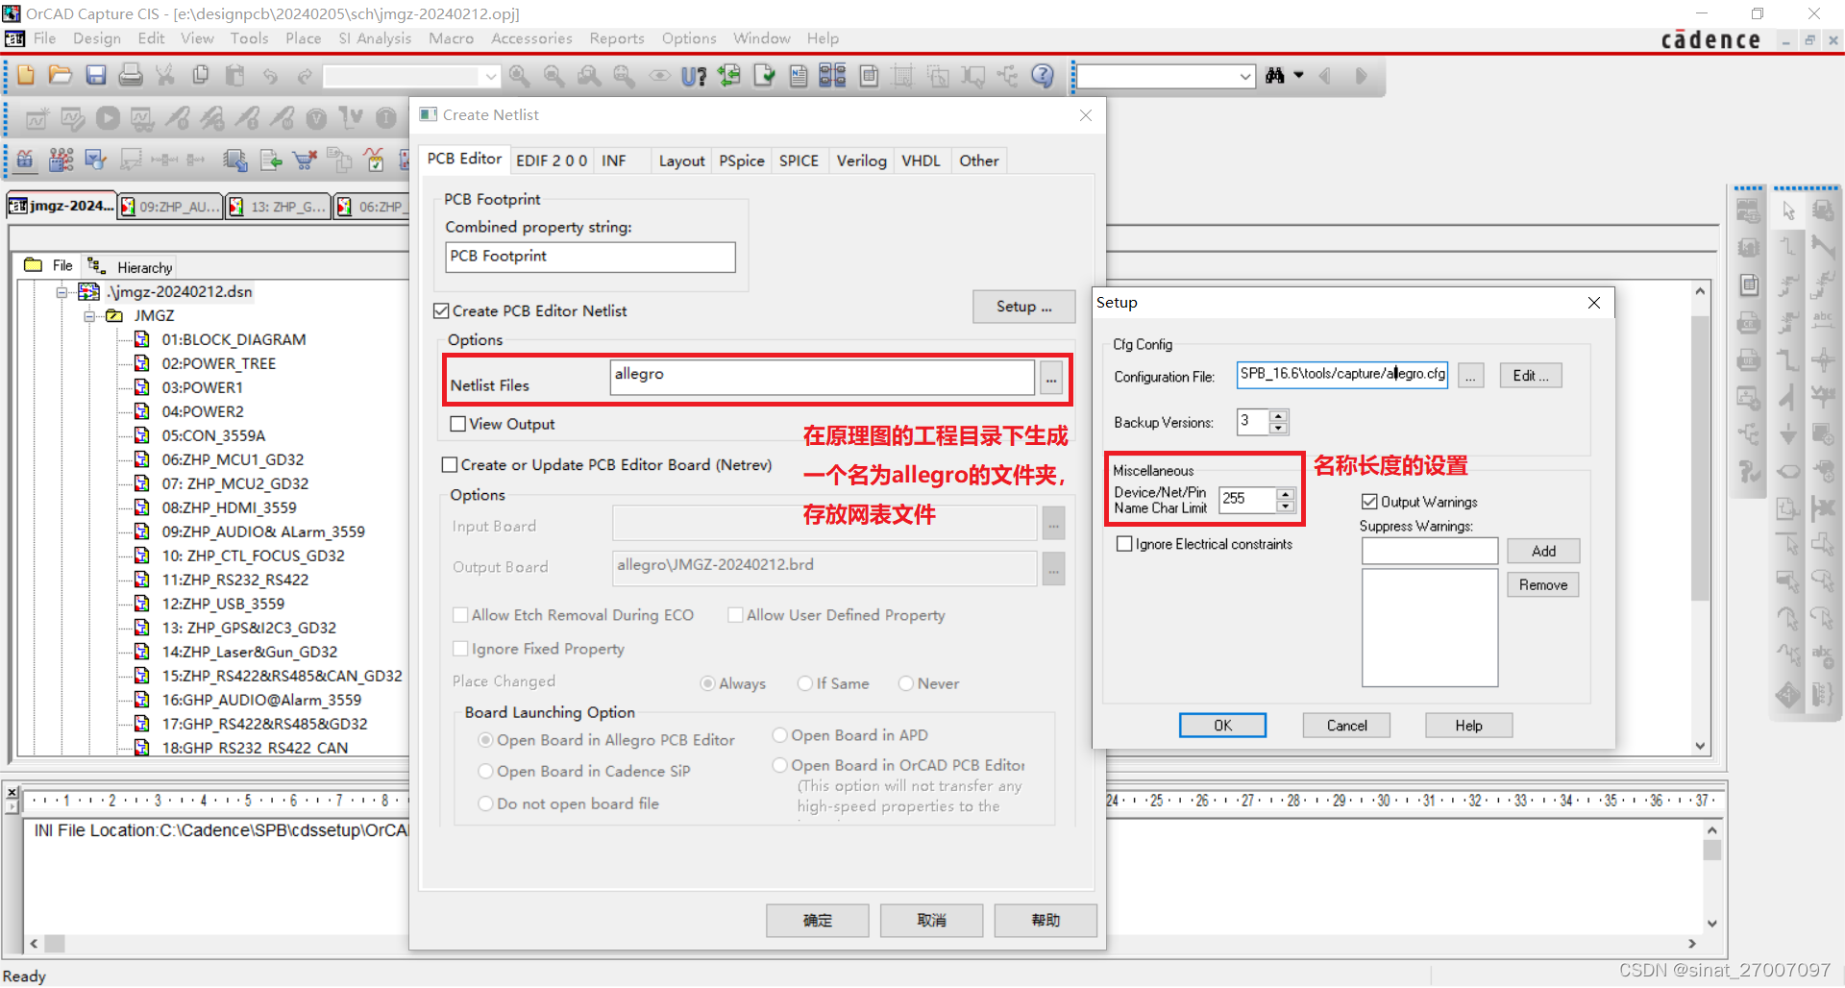Image resolution: width=1845 pixels, height=988 pixels.
Task: Select the If Same radio button
Action: [x=805, y=683]
